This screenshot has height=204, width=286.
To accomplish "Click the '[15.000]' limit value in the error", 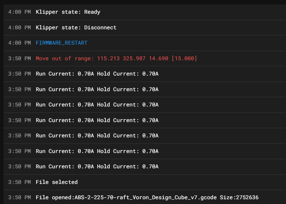I will pyautogui.click(x=184, y=58).
